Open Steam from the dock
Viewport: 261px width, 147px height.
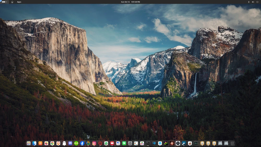pos(184,143)
